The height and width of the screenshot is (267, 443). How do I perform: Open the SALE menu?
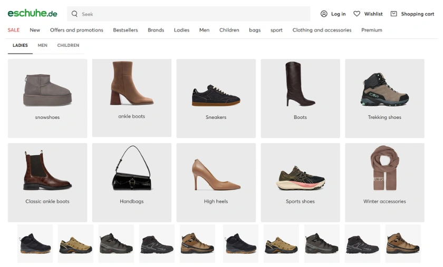[14, 30]
